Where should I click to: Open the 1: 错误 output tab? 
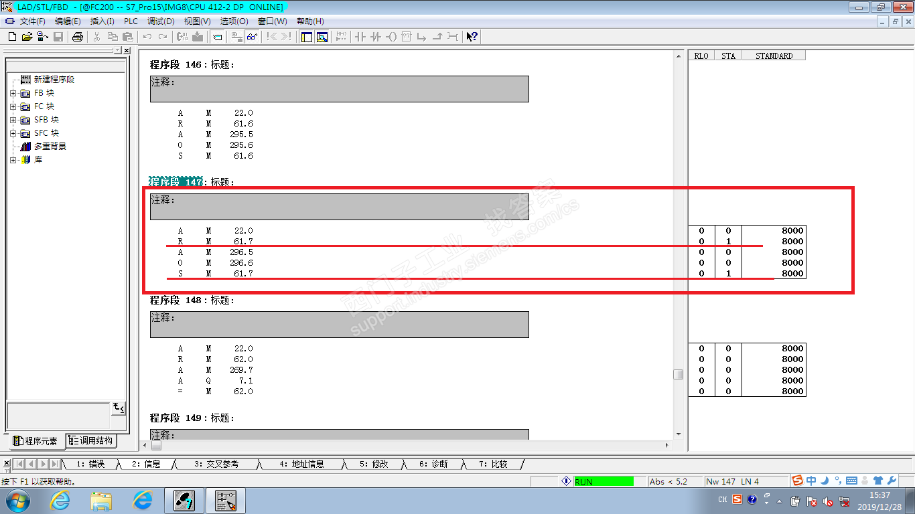click(90, 464)
